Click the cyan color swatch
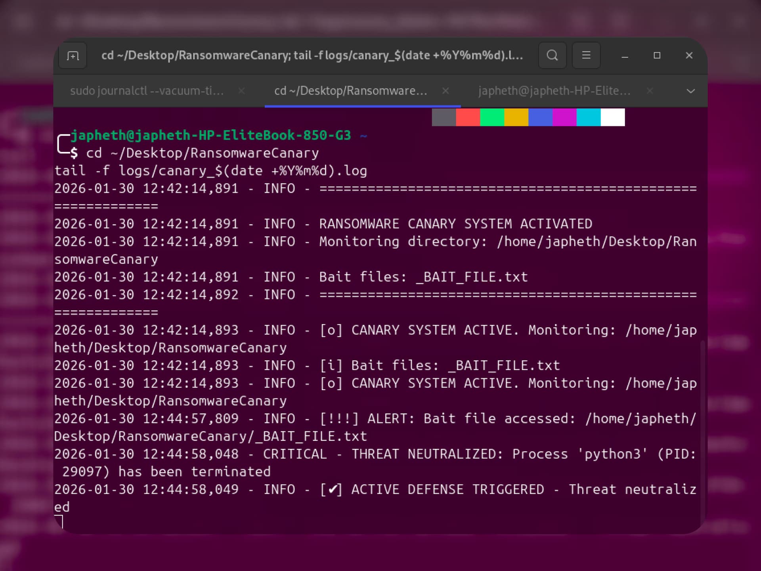The image size is (761, 571). [x=589, y=117]
